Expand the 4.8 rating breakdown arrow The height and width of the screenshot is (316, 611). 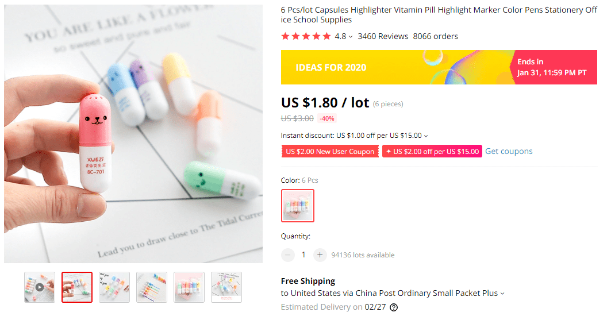click(x=351, y=37)
